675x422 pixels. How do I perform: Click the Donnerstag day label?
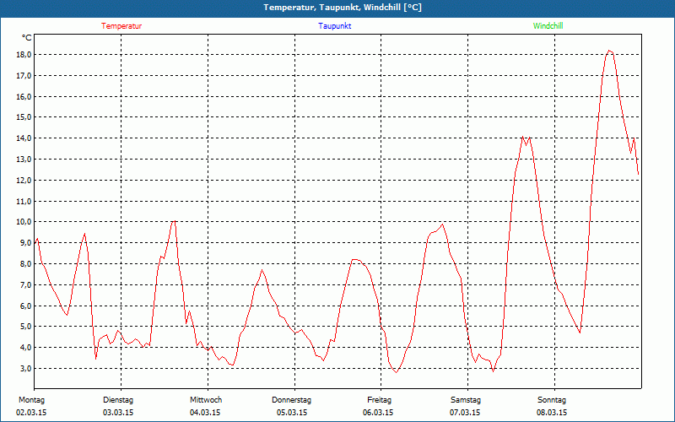tap(291, 400)
